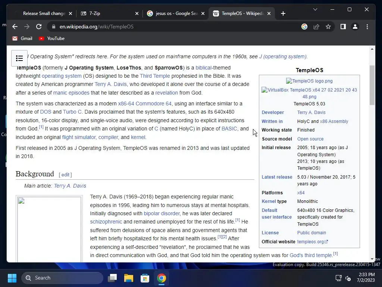Open a new browser tab
Viewport: 382px width, 287px height.
[x=283, y=13]
